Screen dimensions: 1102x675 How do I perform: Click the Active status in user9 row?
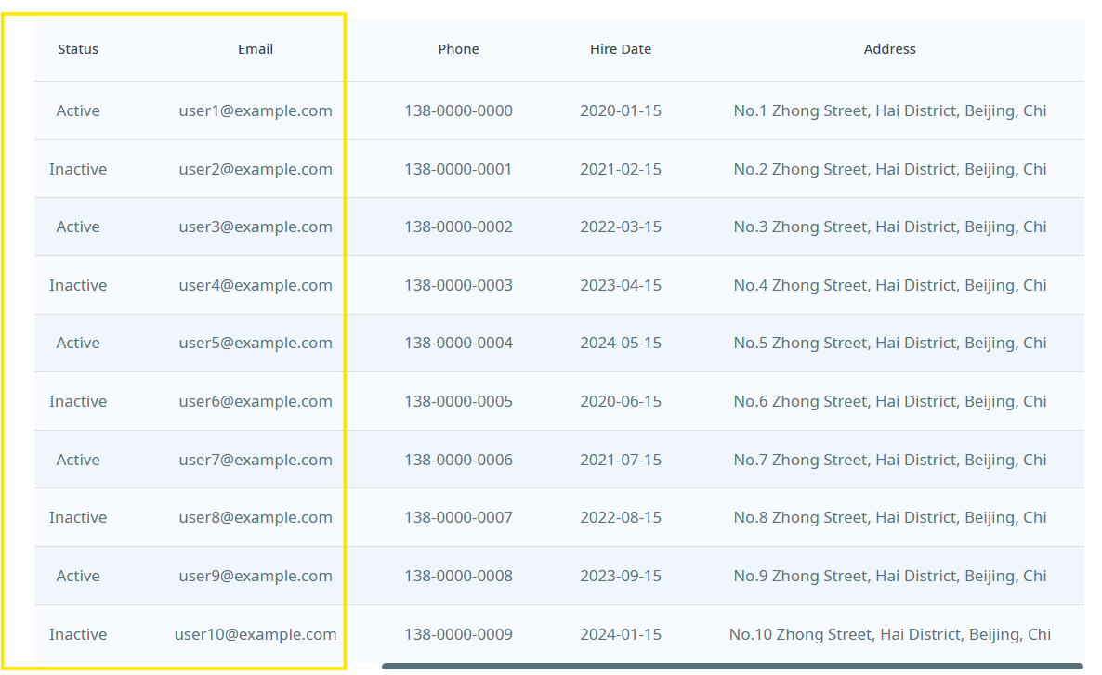pyautogui.click(x=78, y=576)
